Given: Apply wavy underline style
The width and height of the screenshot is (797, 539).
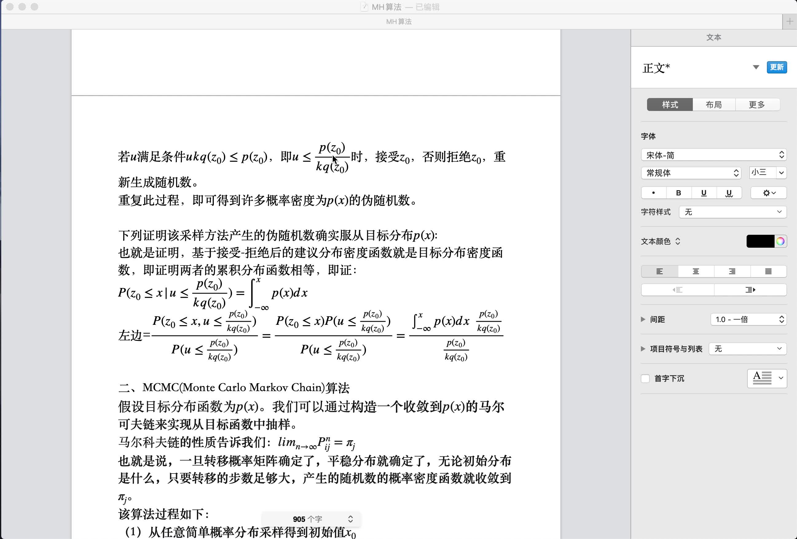Looking at the screenshot, I should [729, 193].
